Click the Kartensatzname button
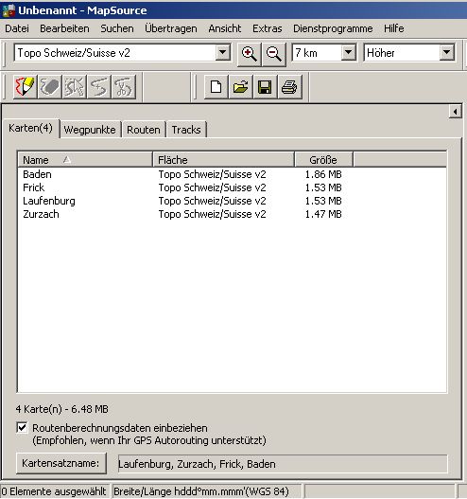This screenshot has height=499, width=467. [x=61, y=463]
